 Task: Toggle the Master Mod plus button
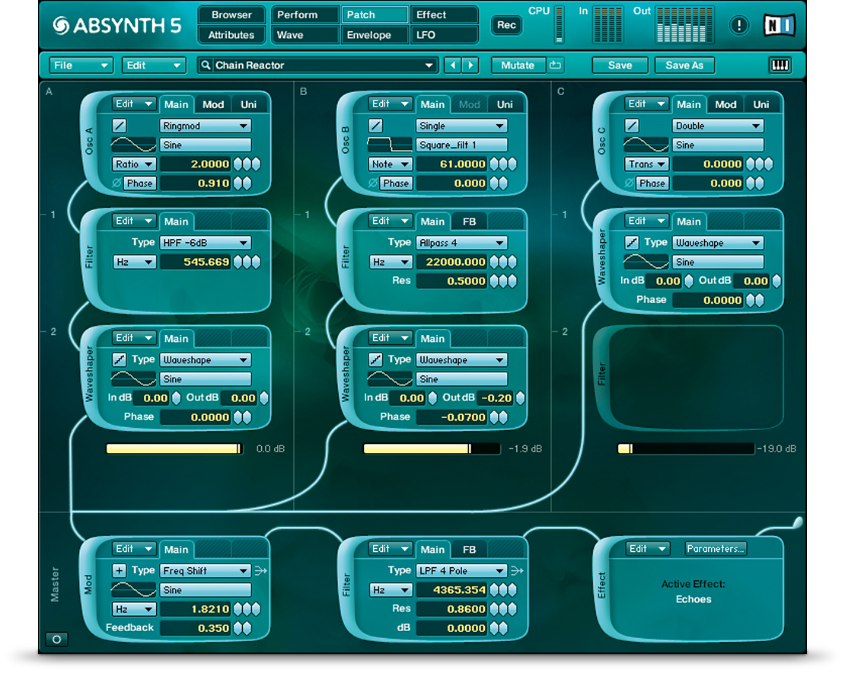click(x=120, y=570)
